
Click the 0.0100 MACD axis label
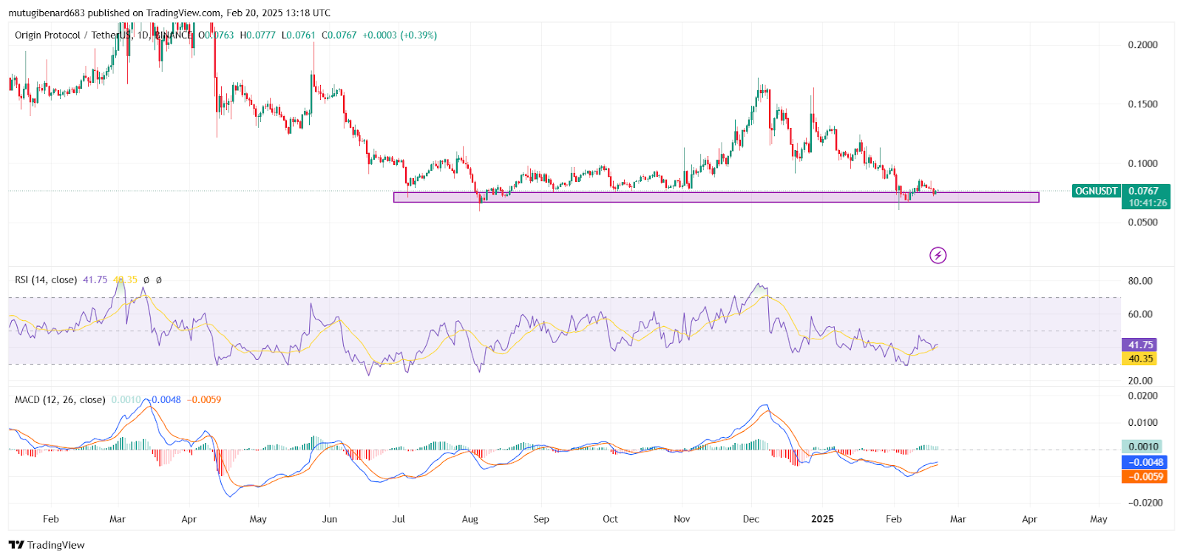coord(1143,423)
